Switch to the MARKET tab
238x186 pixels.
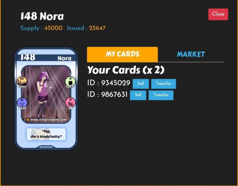tap(191, 54)
